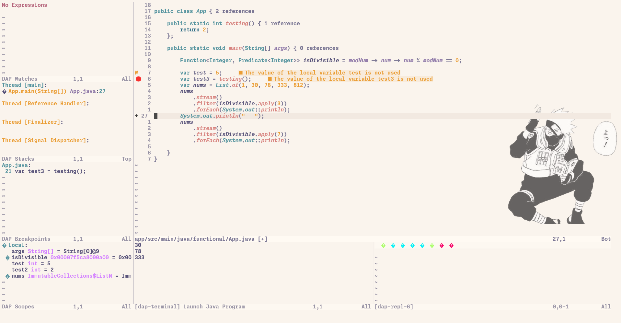Click the 'test is not used' diagnostic message
The image size is (621, 323).
coord(319,73)
